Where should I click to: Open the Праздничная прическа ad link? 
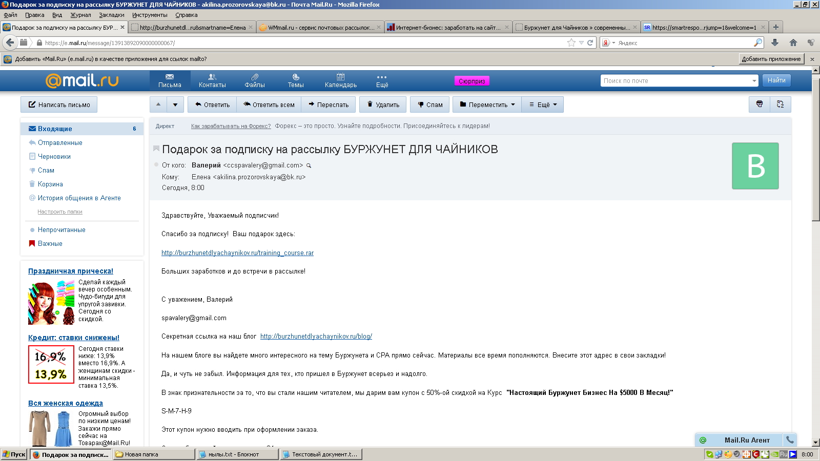[x=71, y=271]
